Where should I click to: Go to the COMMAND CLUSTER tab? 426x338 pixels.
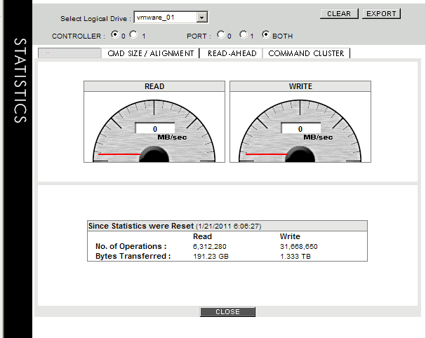pos(306,53)
